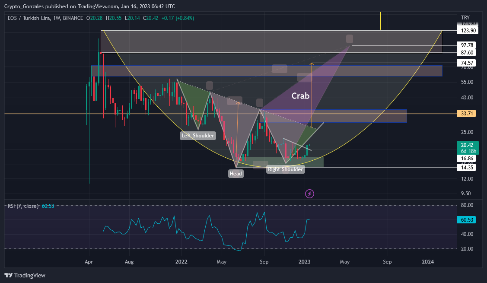Click the +0.17 (+0.84%) change readout
The width and height of the screenshot is (487, 283).
178,18
